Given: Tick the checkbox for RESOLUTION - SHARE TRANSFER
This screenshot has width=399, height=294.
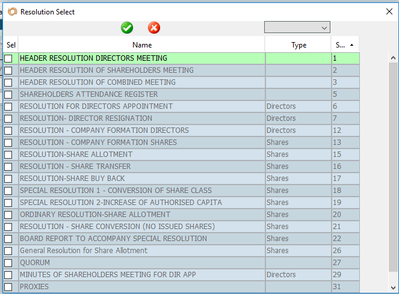Looking at the screenshot, I should coord(8,167).
